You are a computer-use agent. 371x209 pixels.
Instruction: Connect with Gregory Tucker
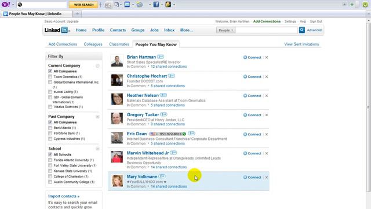pos(252,115)
